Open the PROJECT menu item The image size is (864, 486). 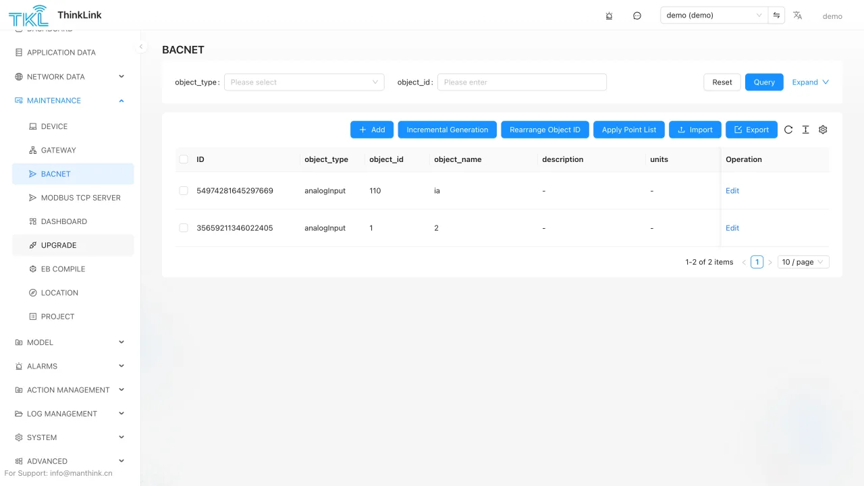(x=73, y=317)
